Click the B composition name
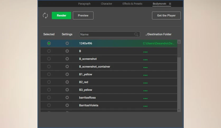The image size is (221, 128). tap(80, 51)
